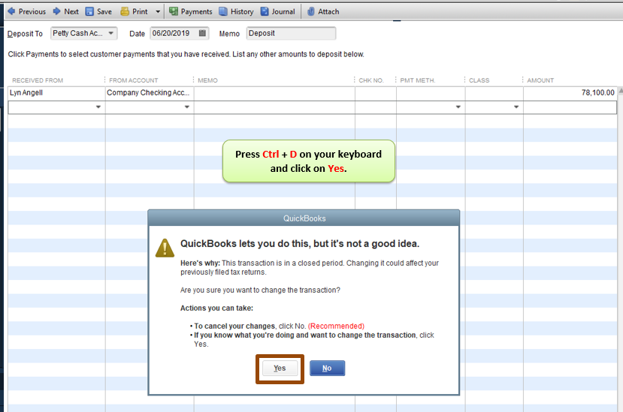Expand the Pmt Meth. dropdown in empty row

point(458,107)
